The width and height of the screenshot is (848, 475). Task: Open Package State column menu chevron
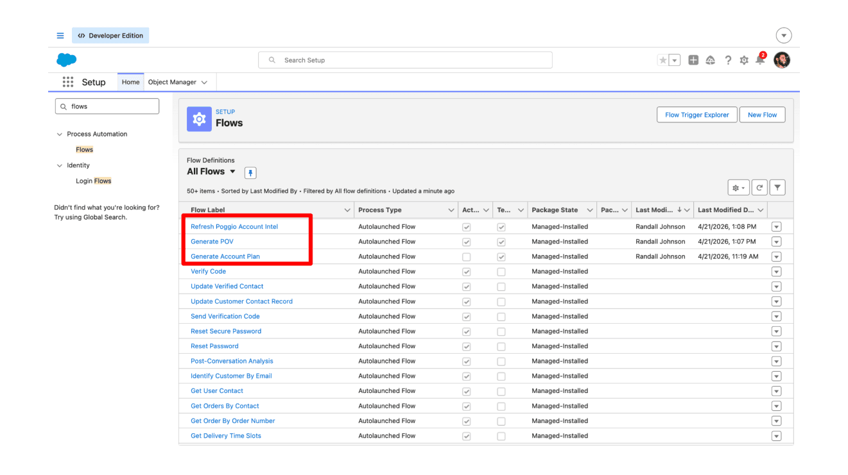pos(590,210)
